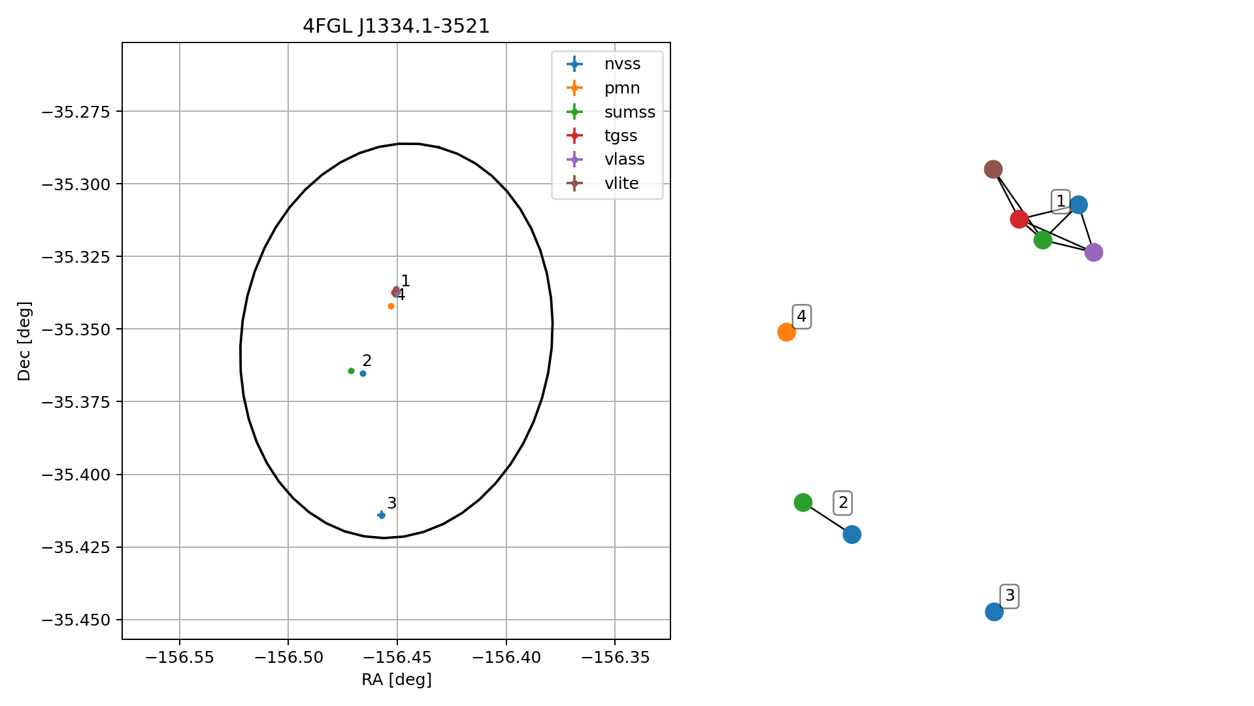Image resolution: width=1254 pixels, height=706 pixels.
Task: Click the sumss legend marker
Action: (574, 112)
